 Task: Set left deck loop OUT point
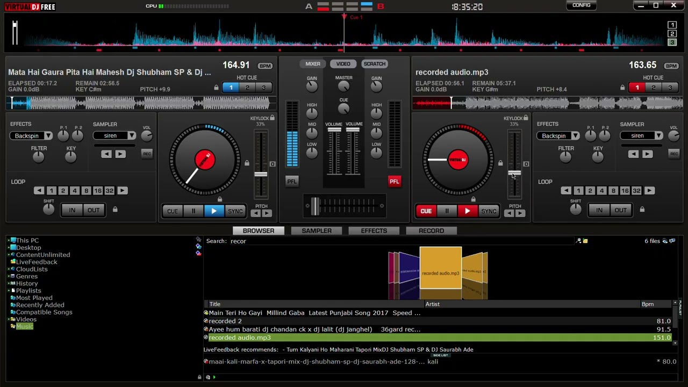[x=94, y=210]
